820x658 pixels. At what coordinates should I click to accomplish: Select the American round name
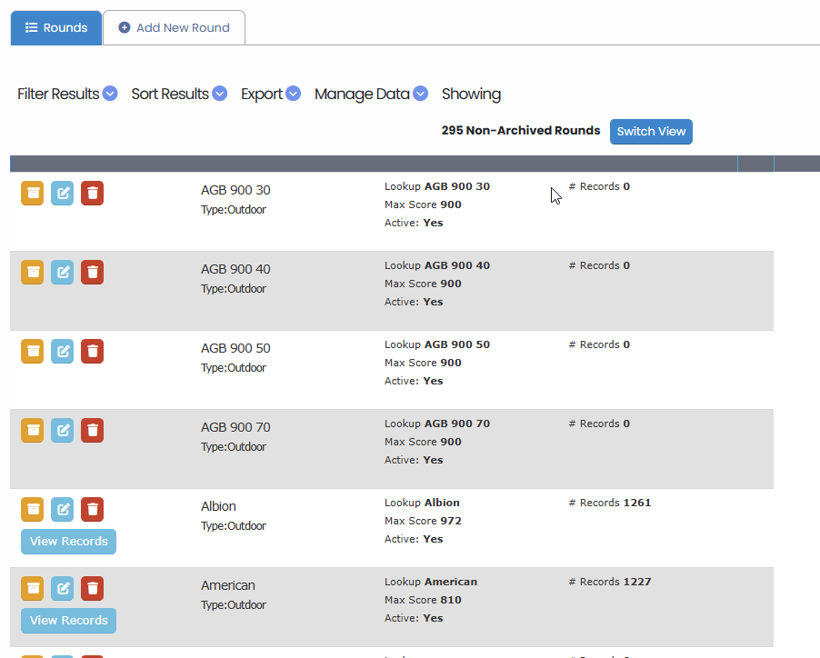(x=228, y=585)
